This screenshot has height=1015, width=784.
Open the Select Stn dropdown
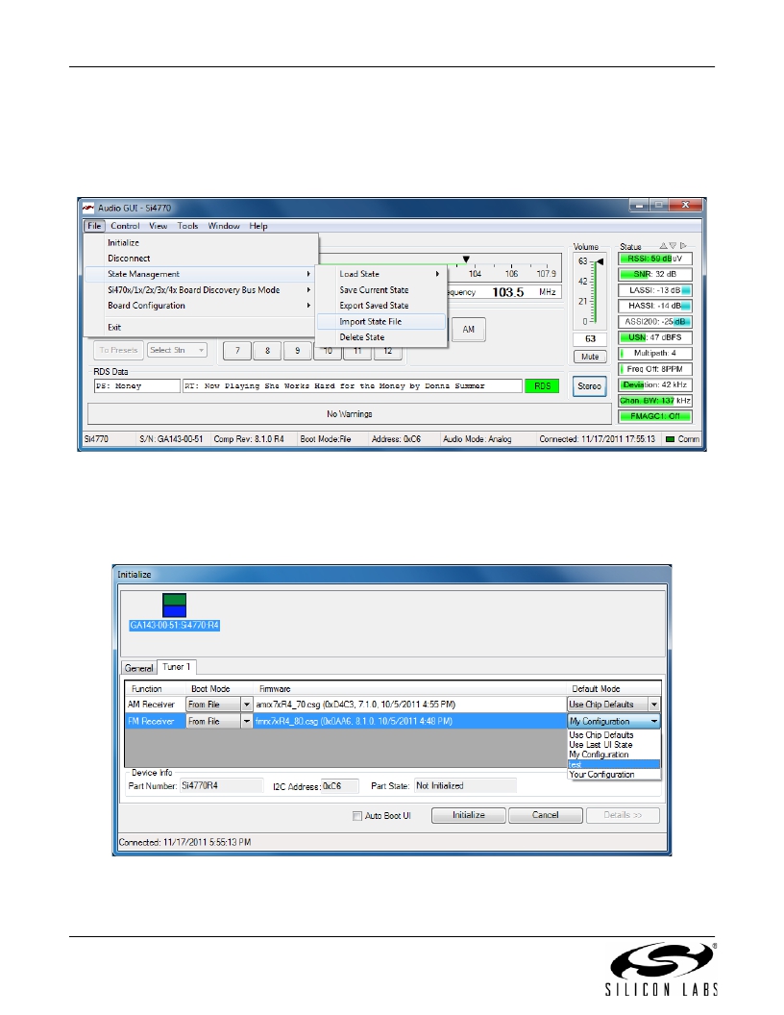[x=177, y=350]
